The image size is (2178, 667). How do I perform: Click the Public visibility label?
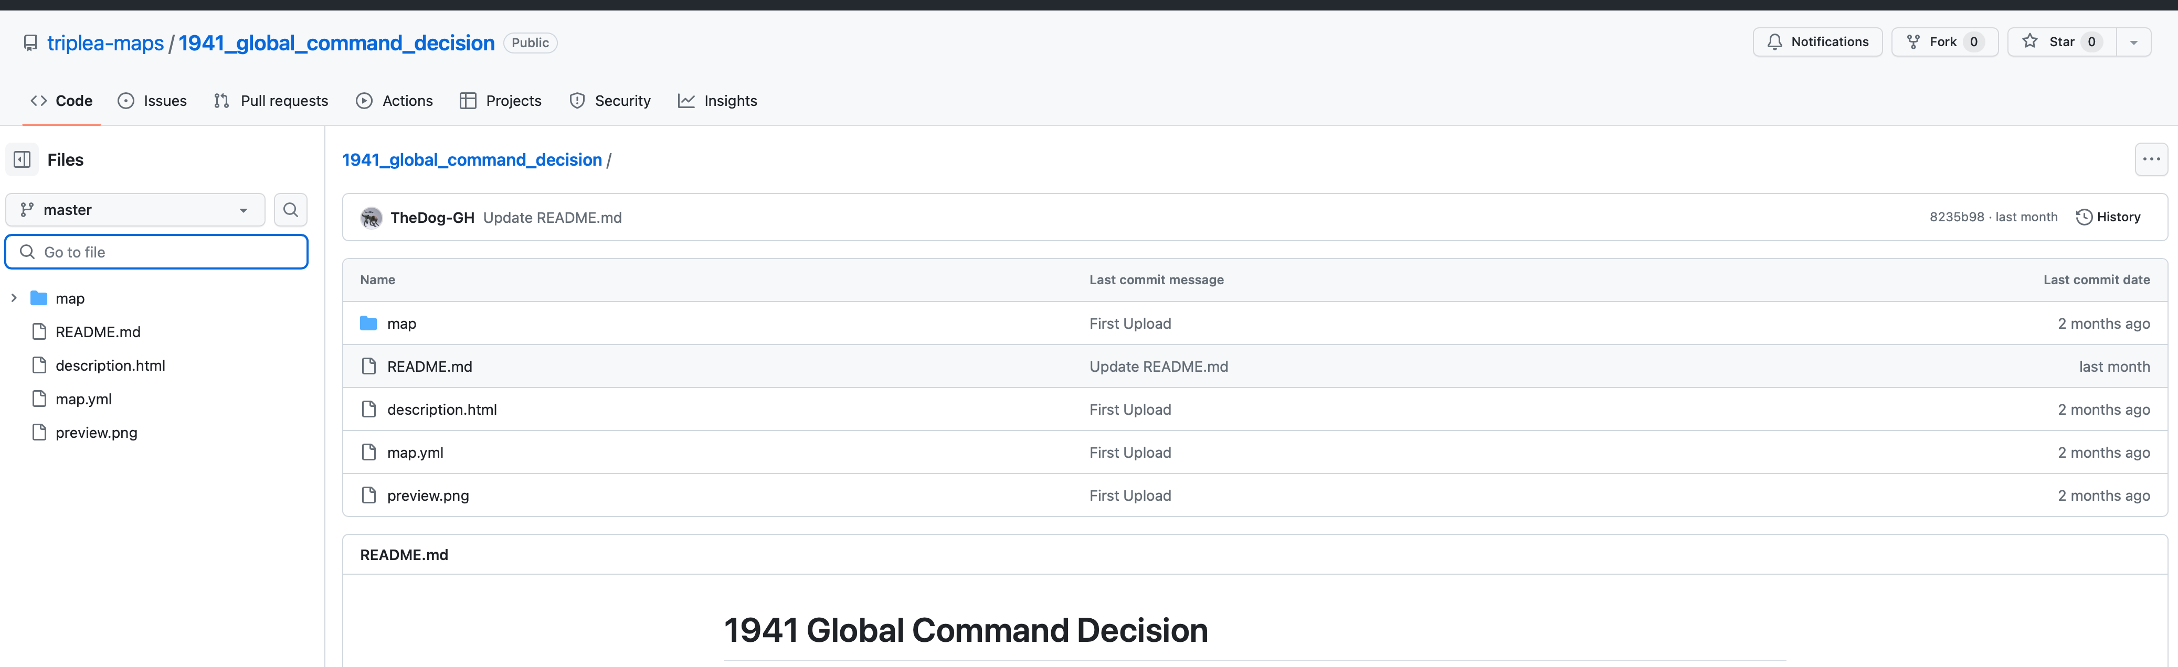coord(530,43)
